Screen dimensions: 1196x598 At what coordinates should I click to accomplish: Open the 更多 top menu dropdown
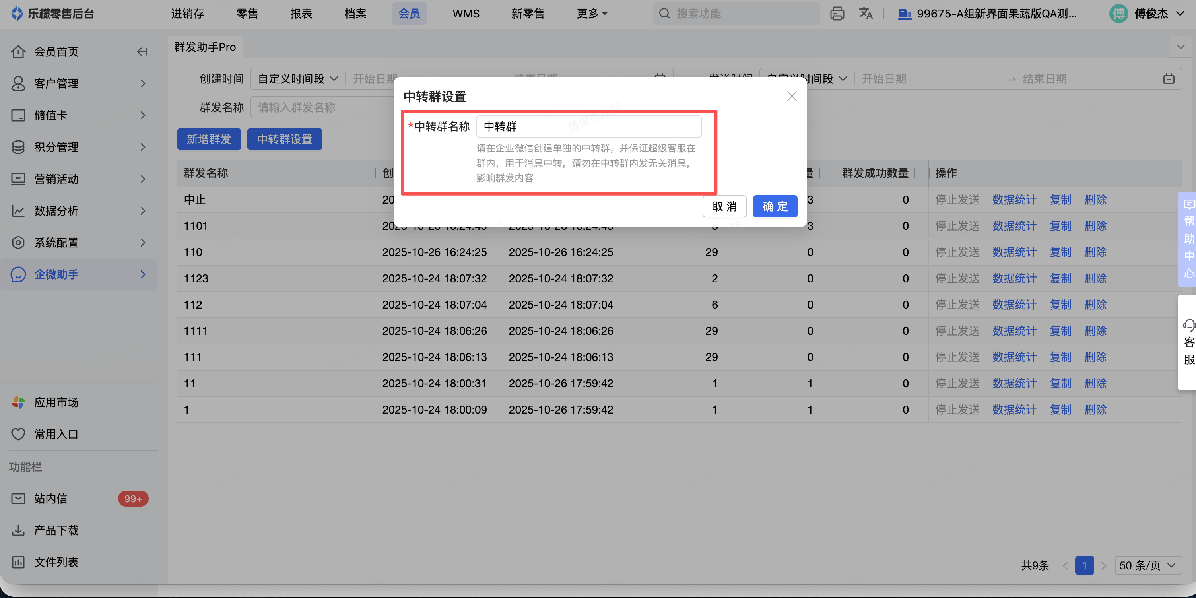[592, 14]
